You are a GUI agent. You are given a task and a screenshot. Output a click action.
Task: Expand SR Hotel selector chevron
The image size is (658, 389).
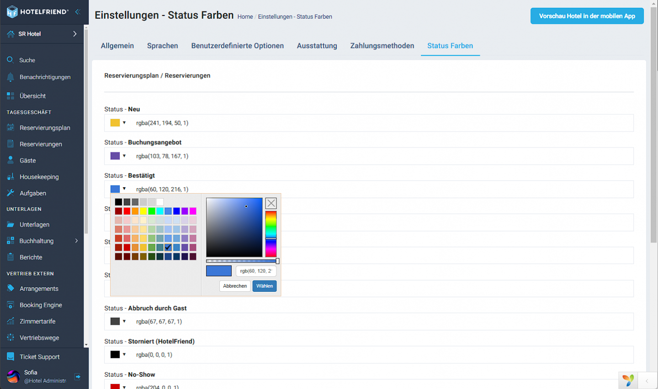75,34
